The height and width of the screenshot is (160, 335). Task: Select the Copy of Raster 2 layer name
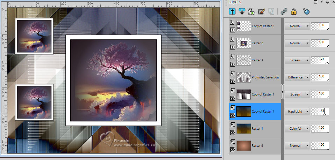click(x=263, y=26)
